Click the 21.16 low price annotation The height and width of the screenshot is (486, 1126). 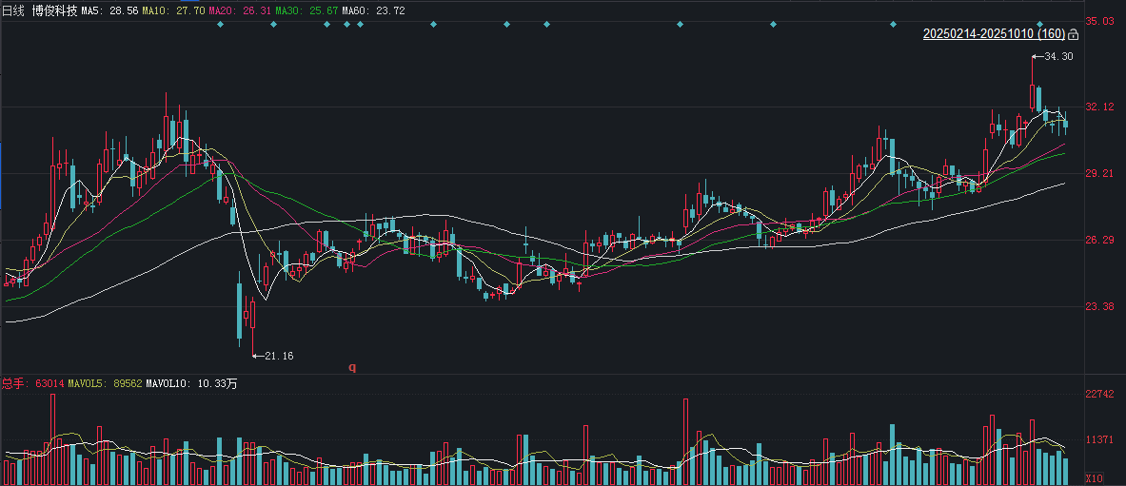pos(277,356)
